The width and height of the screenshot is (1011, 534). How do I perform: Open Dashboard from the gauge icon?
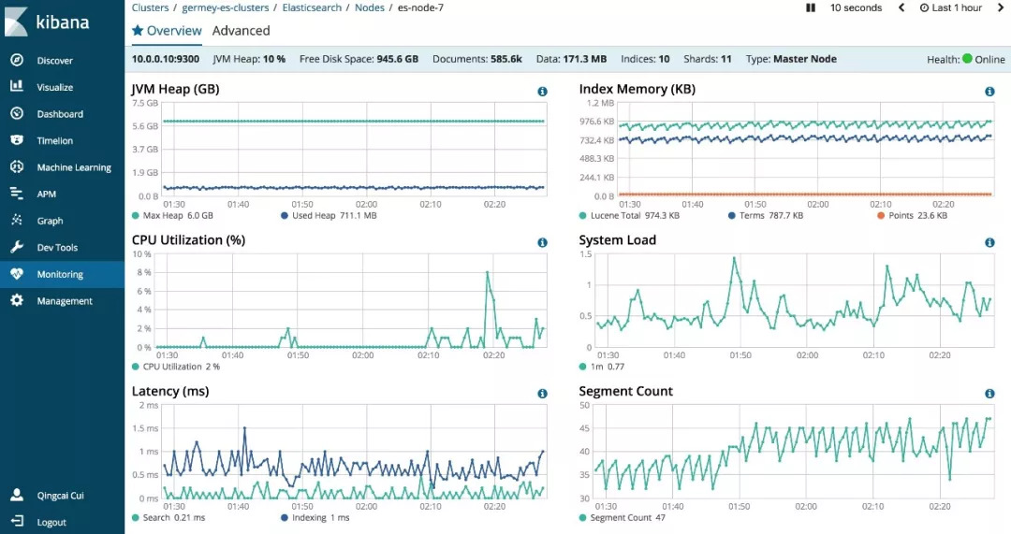click(17, 113)
